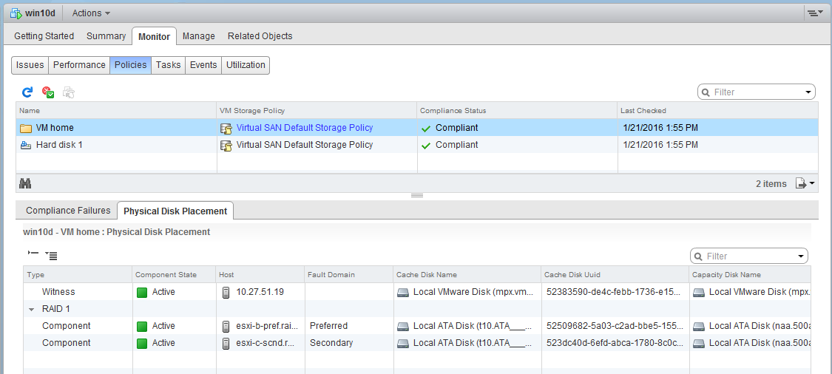
Task: Select the Utilization toggle button
Action: click(246, 65)
